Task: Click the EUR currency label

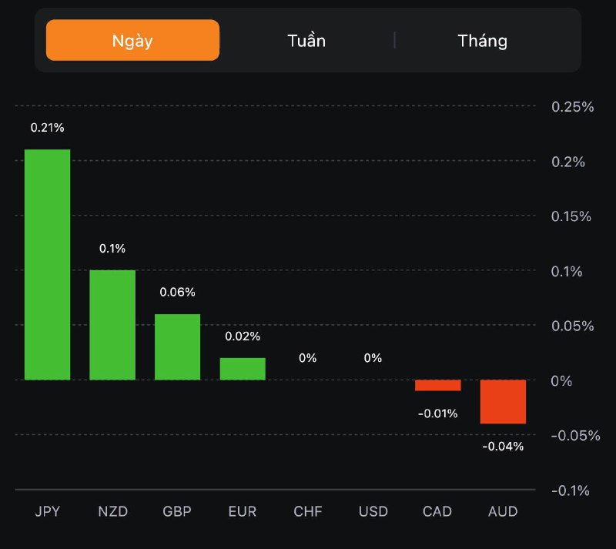Action: coord(243,511)
